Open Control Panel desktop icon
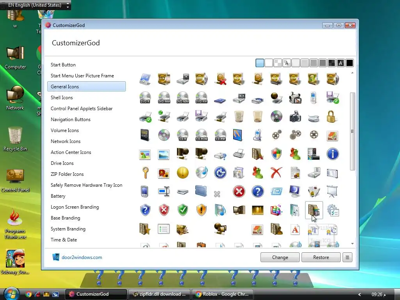Viewport: 400px width, 300px height. pos(15,180)
